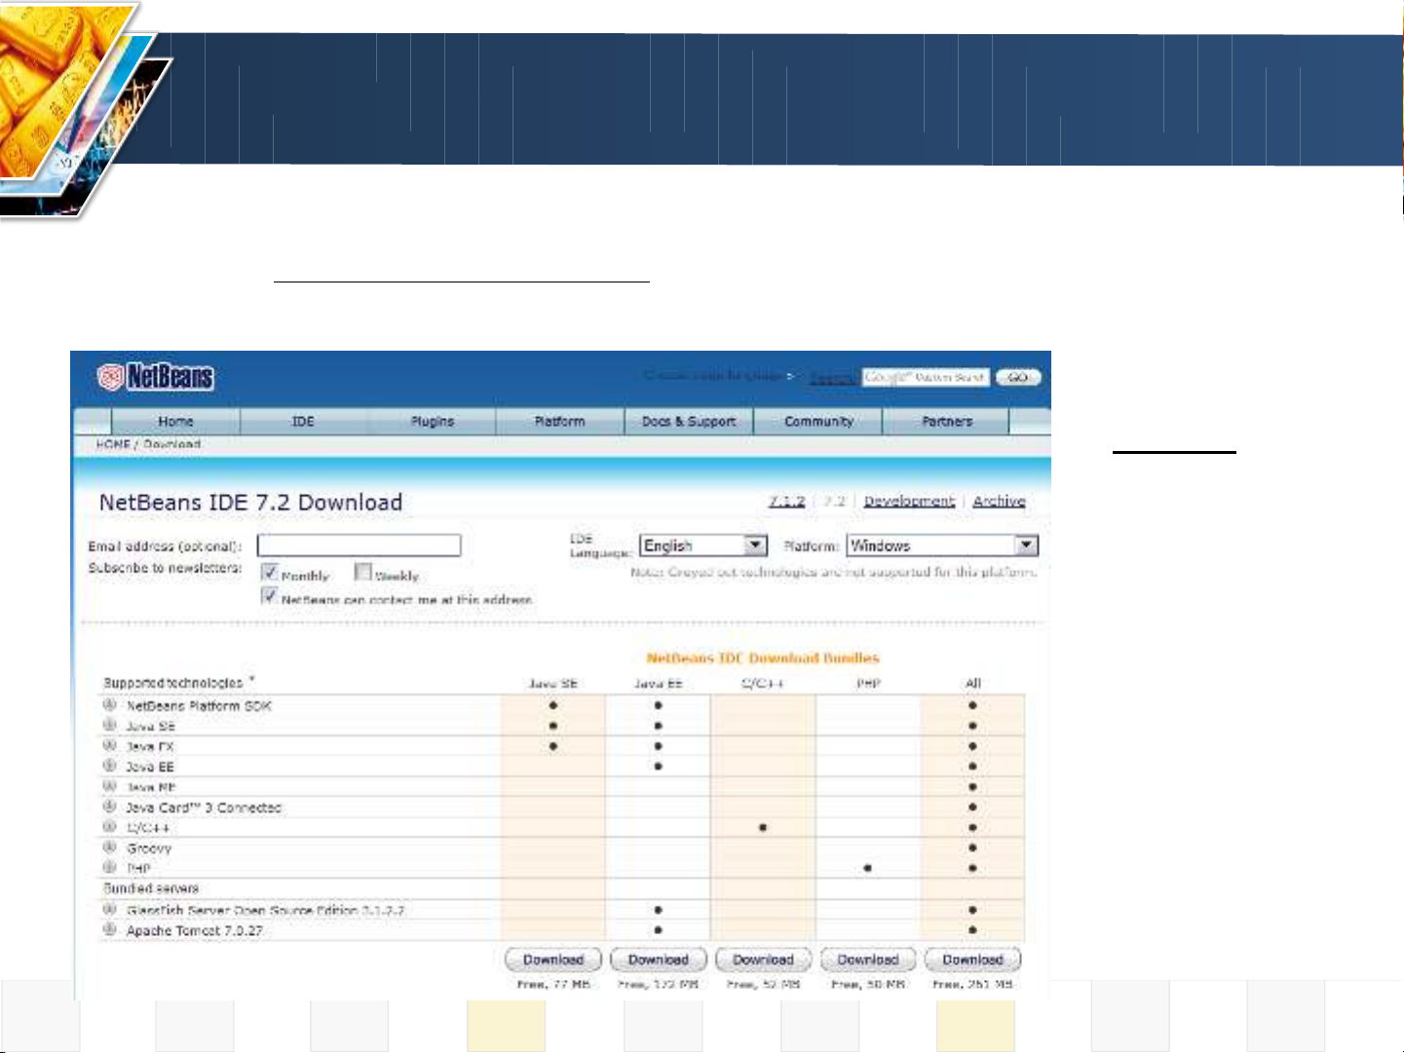Screen dimensions: 1404x1053
Task: Download the 77 MB Java SE bundle
Action: 553,959
